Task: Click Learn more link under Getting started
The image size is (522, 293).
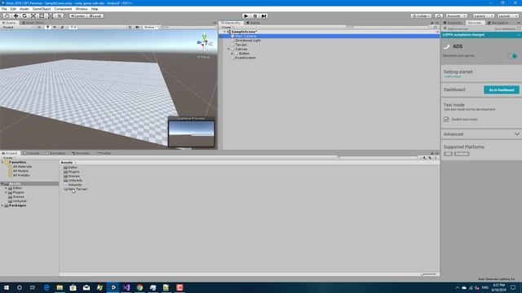Action: coord(453,77)
